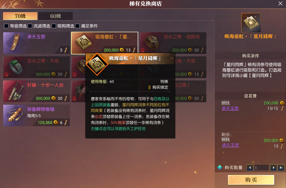Click the purchase quantity input field
Image resolution: width=286 pixels, height=188 pixels.
coord(261,167)
